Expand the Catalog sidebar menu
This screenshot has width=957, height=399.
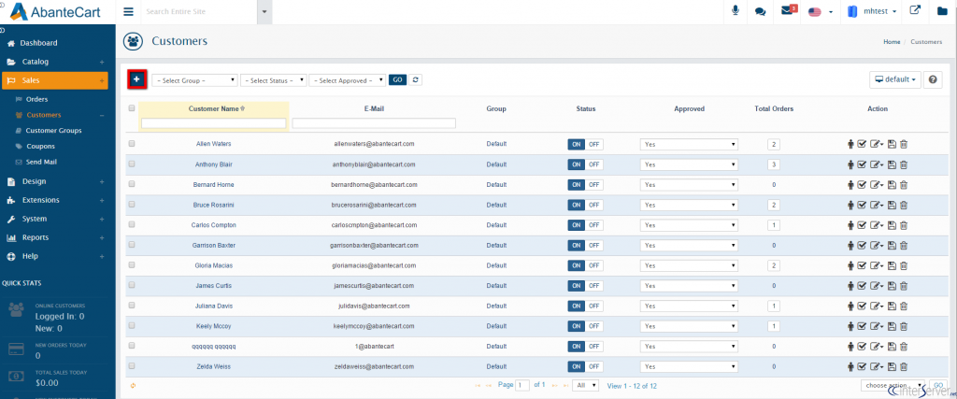pos(36,62)
